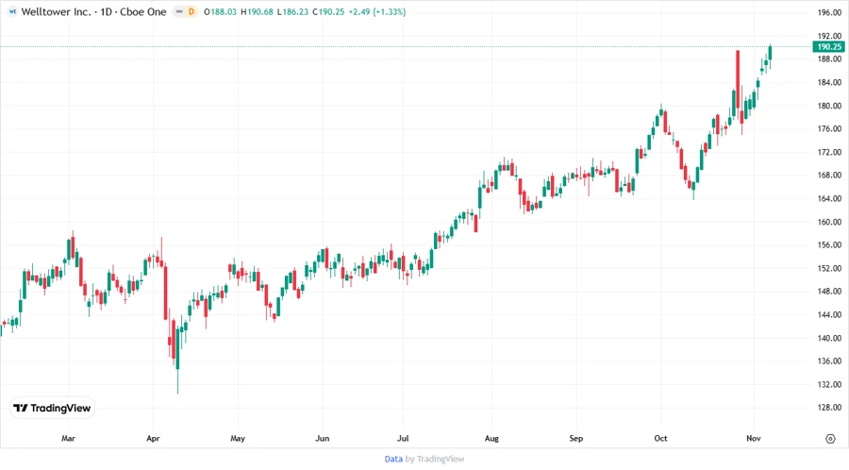The height and width of the screenshot is (470, 849).
Task: Open the 'Data' link by TradingView
Action: [393, 459]
